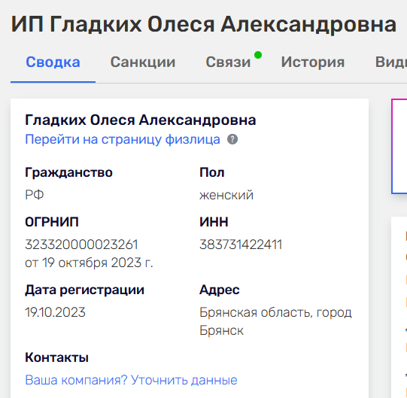
Task: Click the registration date 19.10.2023
Action: pos(55,312)
